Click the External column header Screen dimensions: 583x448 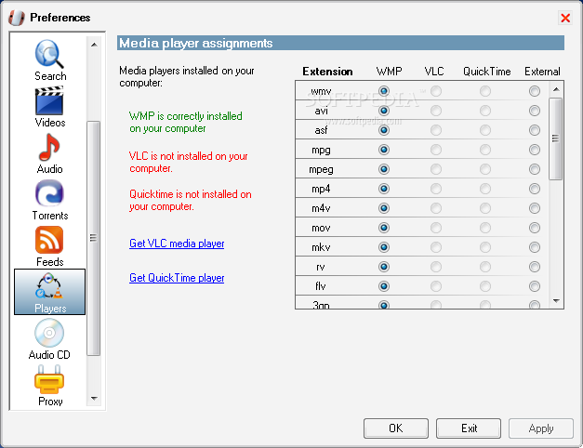coord(542,72)
